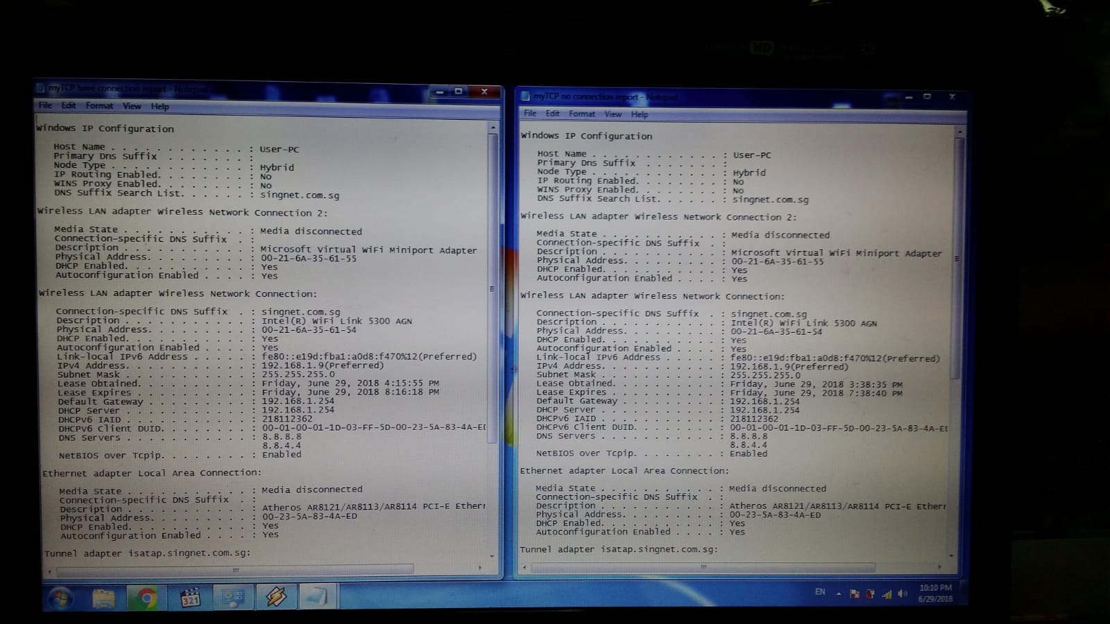The height and width of the screenshot is (624, 1110).
Task: Open Media Player Classic taskbar icon
Action: tap(189, 597)
